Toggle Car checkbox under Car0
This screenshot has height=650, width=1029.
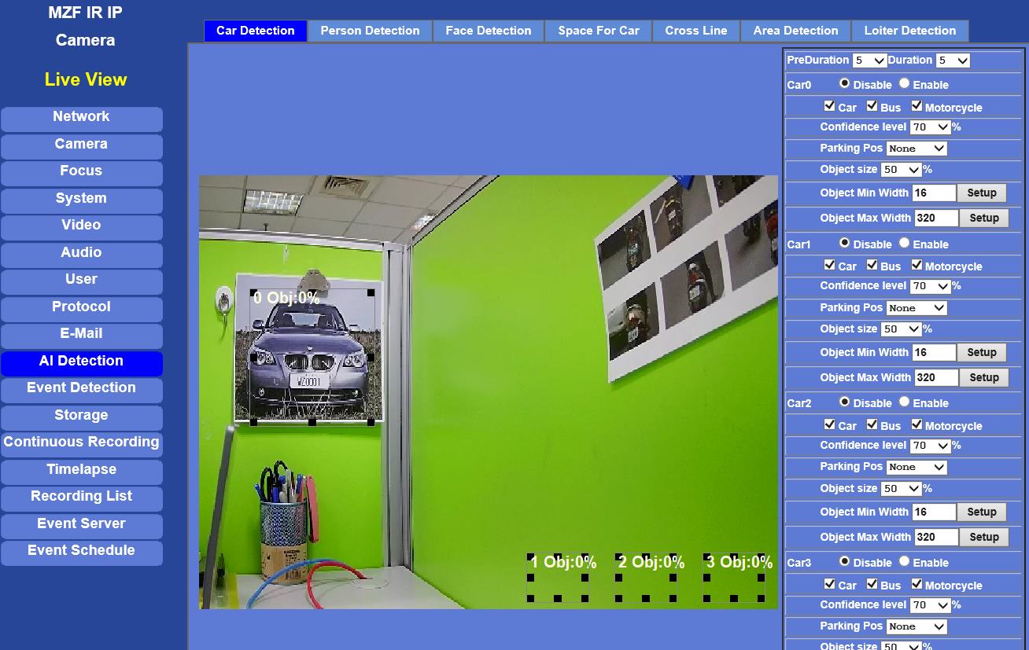[x=829, y=105]
